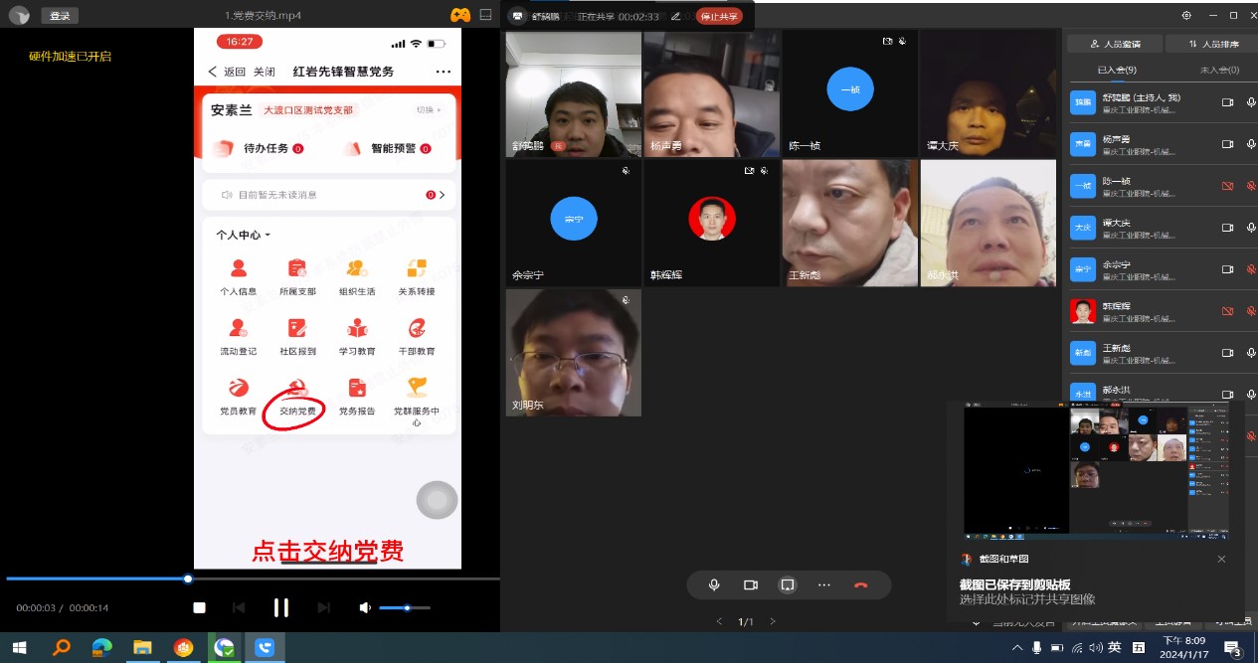Mute meeting microphone in bottom toolbar

[714, 584]
